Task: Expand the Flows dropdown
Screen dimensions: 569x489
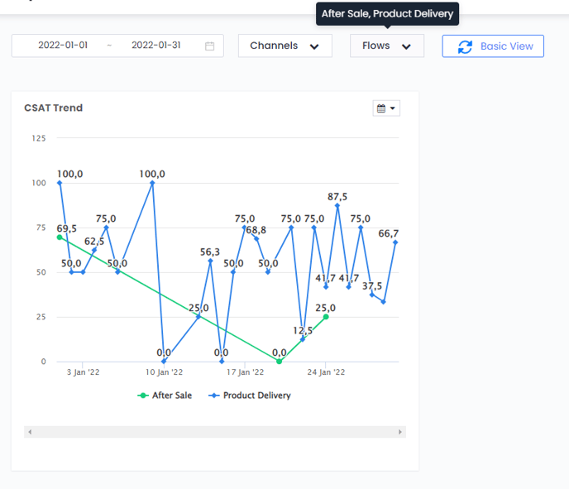Action: 386,46
